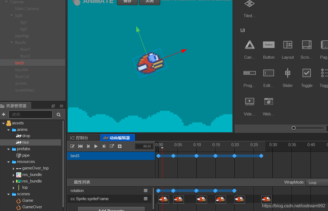
Task: Click the 00-01 frame number field
Action: coord(144,146)
